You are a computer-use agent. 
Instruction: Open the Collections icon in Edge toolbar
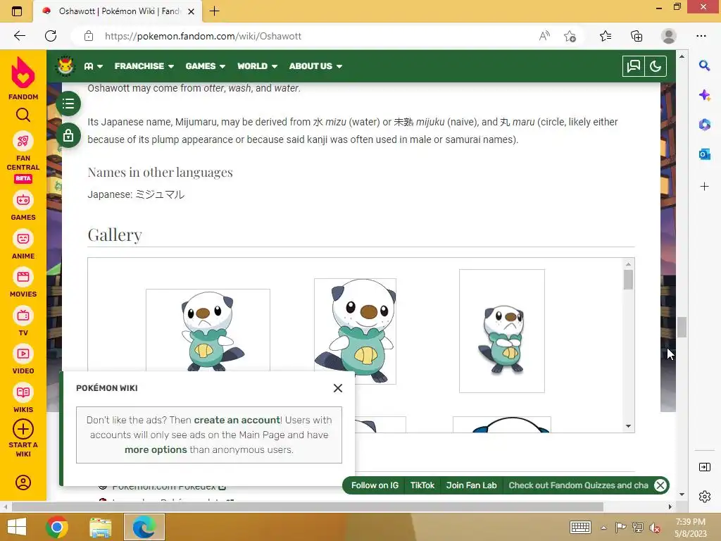pos(637,36)
